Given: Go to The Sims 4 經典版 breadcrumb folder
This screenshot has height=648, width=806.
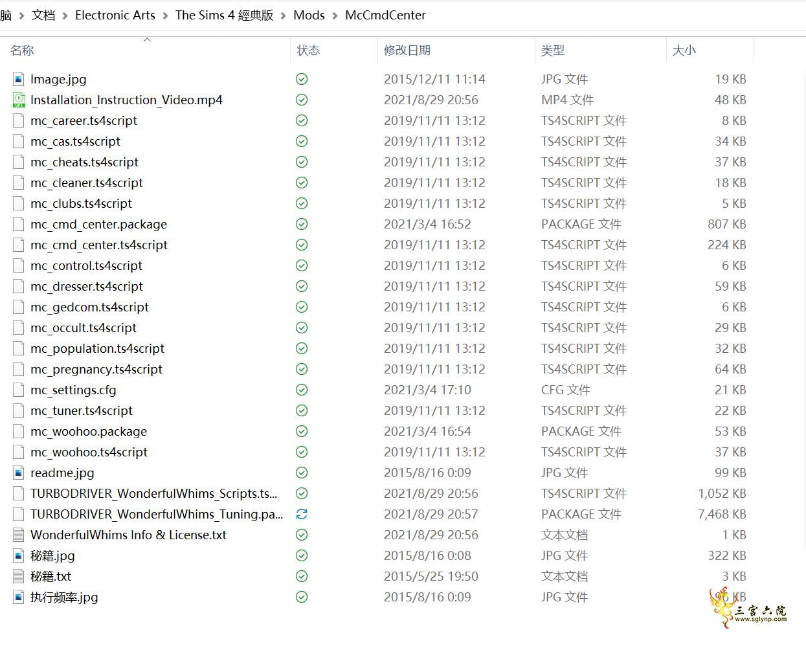Looking at the screenshot, I should pos(225,16).
